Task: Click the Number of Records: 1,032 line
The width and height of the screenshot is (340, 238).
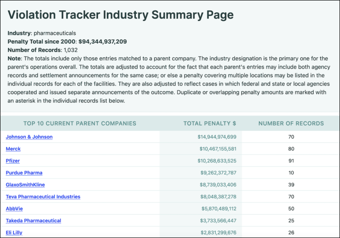Action: click(42, 50)
